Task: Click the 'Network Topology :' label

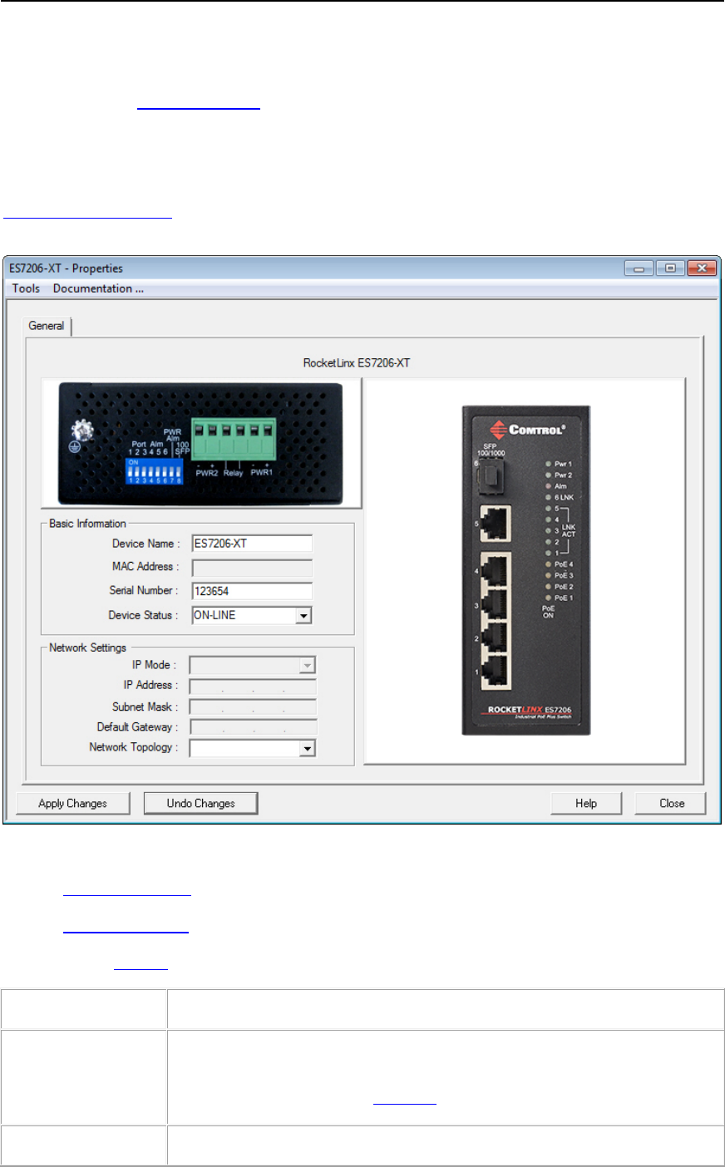Action: pyautogui.click(x=133, y=747)
